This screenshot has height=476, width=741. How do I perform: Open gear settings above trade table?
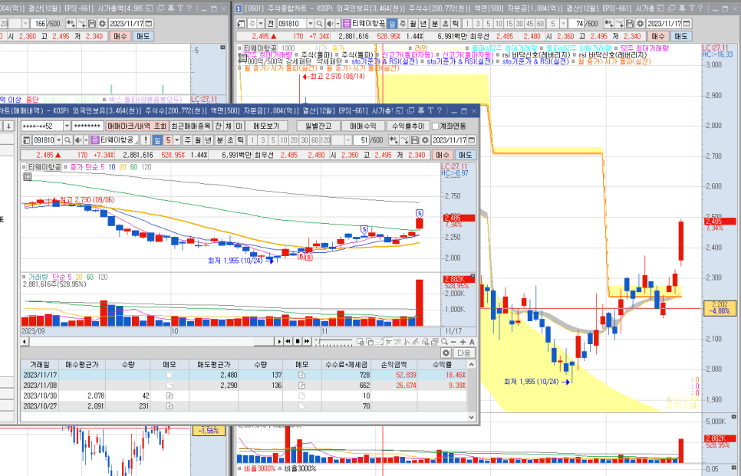tap(446, 353)
